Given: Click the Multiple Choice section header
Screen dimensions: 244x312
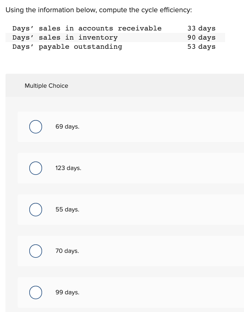Looking at the screenshot, I should pyautogui.click(x=46, y=86).
